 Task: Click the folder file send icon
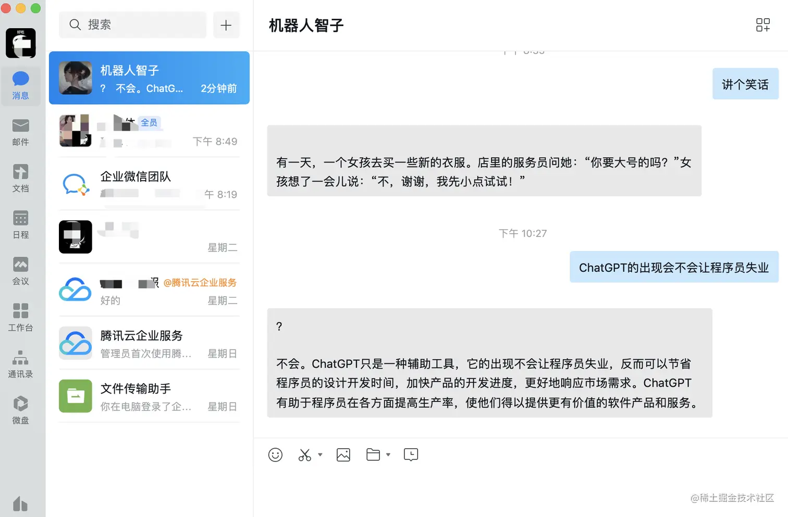tap(373, 455)
